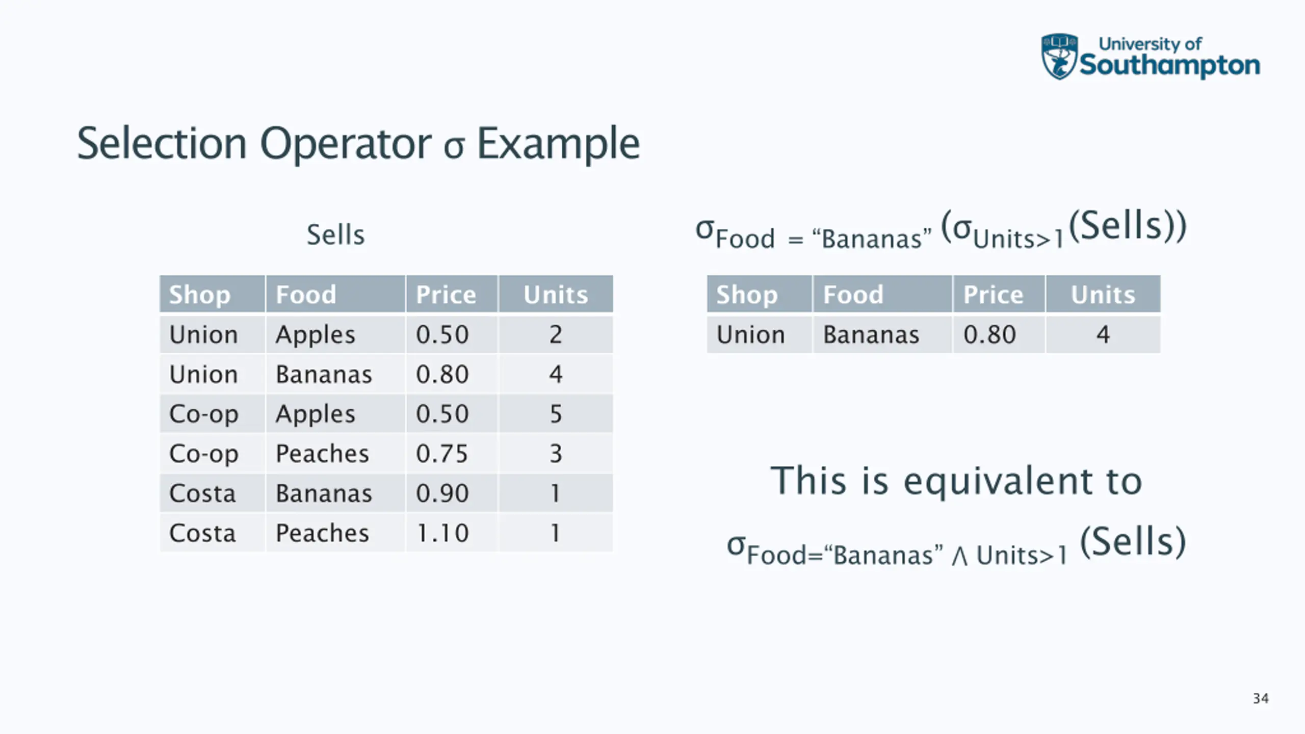Click the Units header in result table

[1103, 294]
